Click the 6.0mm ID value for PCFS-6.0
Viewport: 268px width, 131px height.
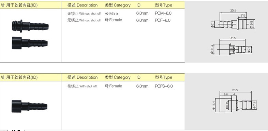pyautogui.click(x=142, y=86)
